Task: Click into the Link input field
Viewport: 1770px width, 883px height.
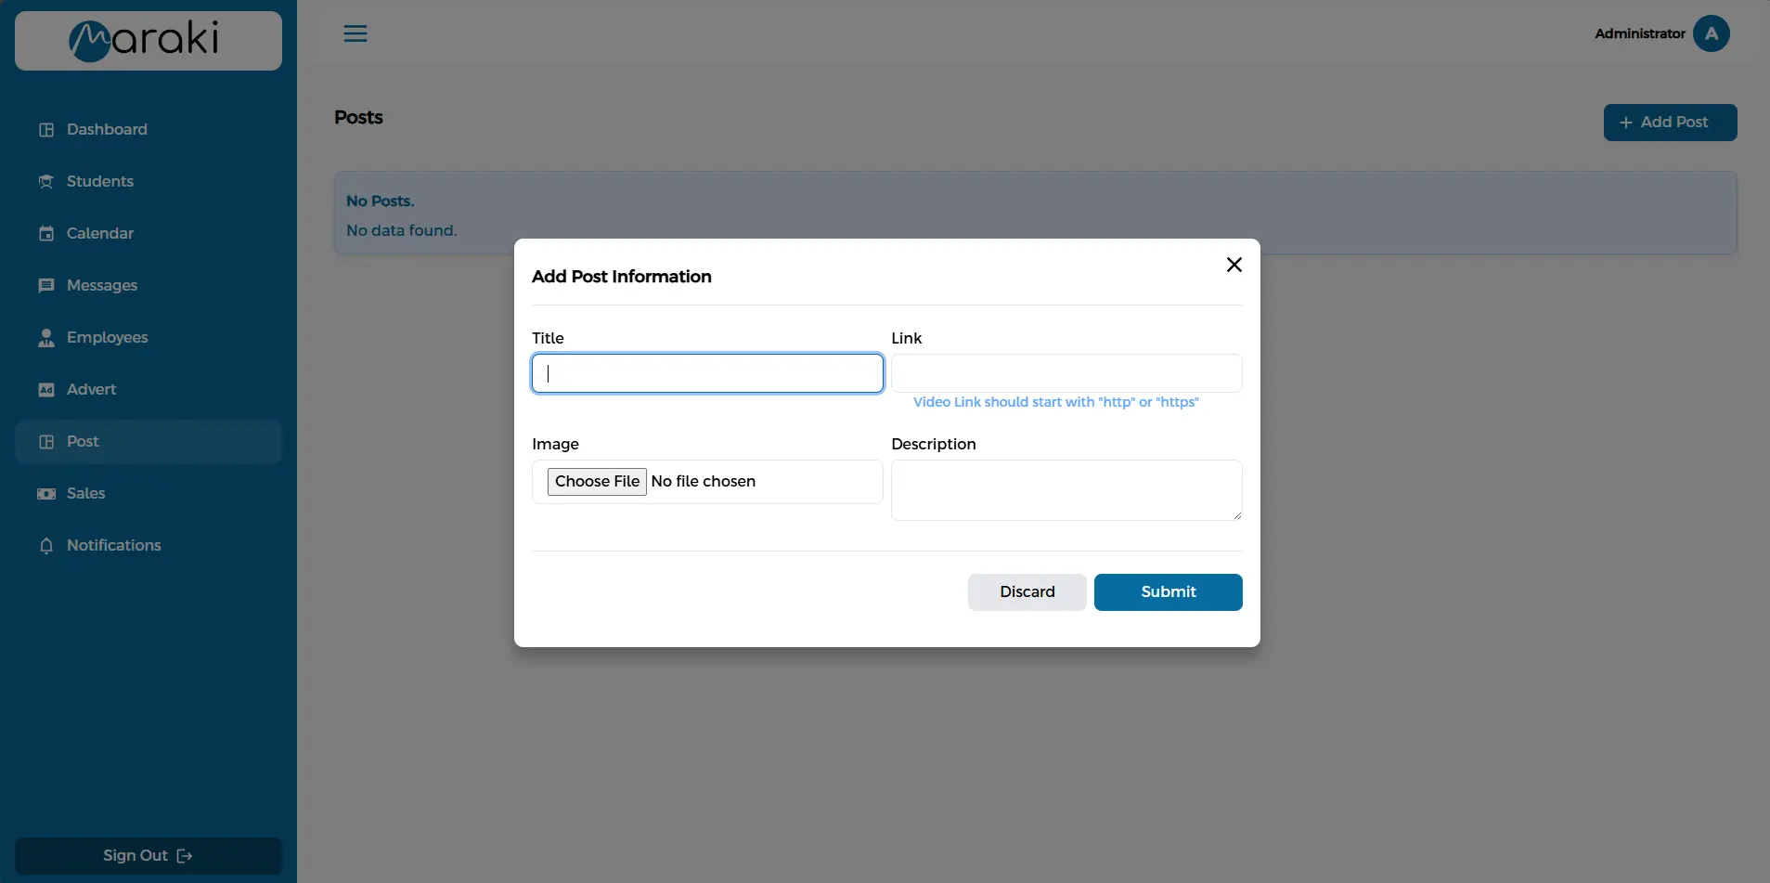Action: coord(1066,374)
